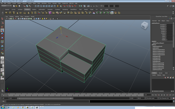Click the New Scene icon
The image size is (175, 109).
[x=14, y=6]
